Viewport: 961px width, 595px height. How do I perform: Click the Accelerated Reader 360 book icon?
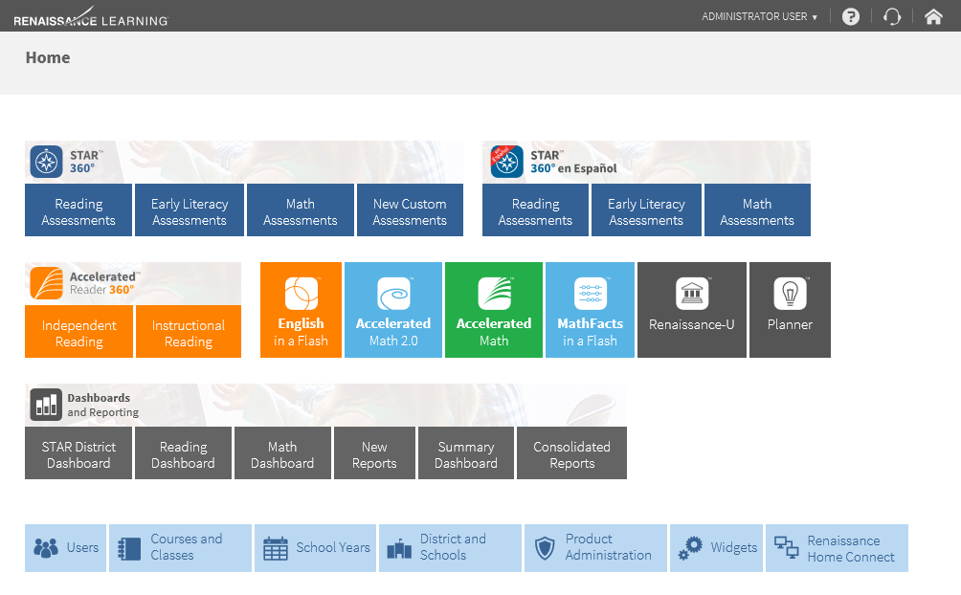47,283
